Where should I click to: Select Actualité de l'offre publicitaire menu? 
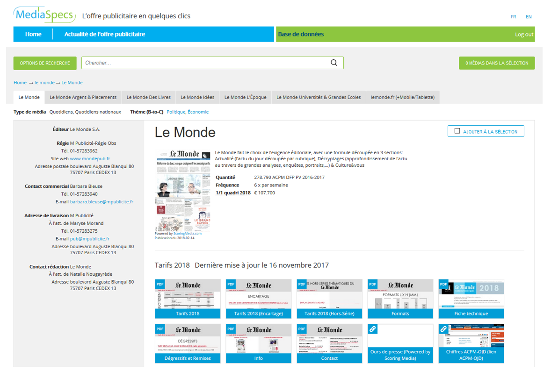pos(105,34)
